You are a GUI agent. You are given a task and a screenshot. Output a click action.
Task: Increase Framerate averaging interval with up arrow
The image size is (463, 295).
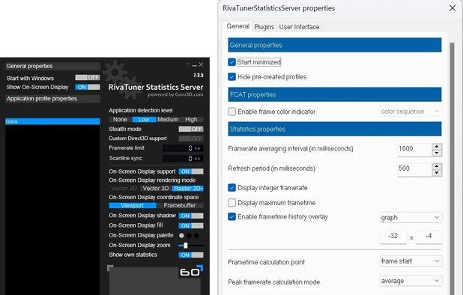437,146
